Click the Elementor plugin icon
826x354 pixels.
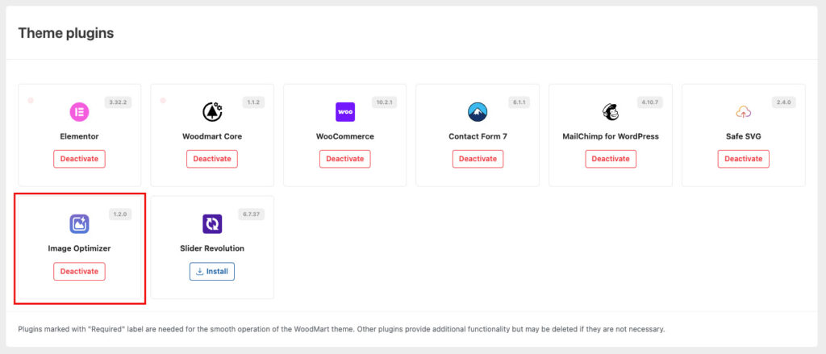tap(79, 111)
